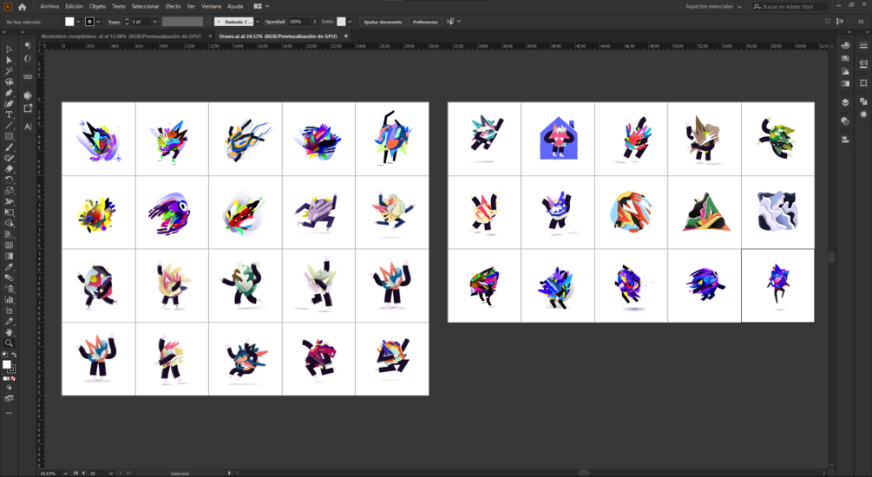Click the opacity 100% field
This screenshot has width=872, height=477.
pos(298,22)
